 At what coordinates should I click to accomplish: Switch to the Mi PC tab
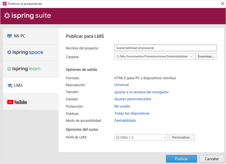[x=31, y=36]
